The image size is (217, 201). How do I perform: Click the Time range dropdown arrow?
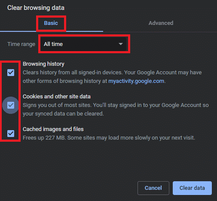(x=121, y=44)
